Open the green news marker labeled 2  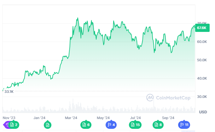14,125
